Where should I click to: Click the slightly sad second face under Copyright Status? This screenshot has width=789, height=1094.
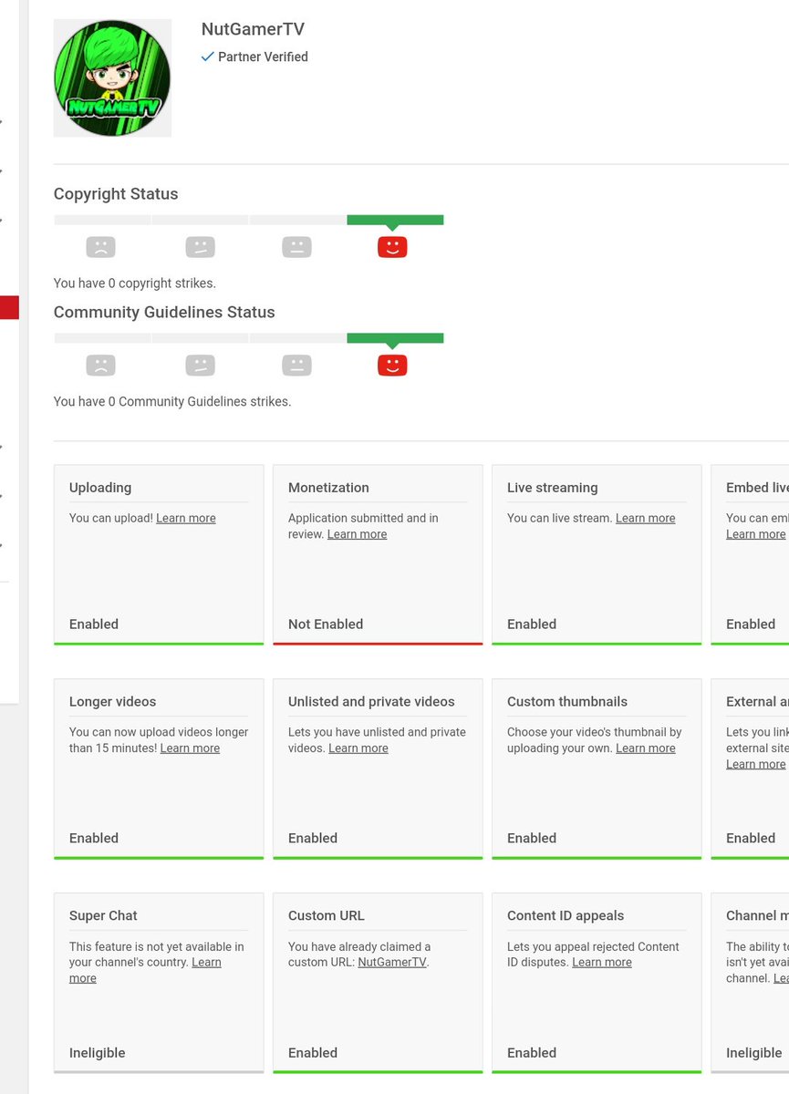(200, 247)
